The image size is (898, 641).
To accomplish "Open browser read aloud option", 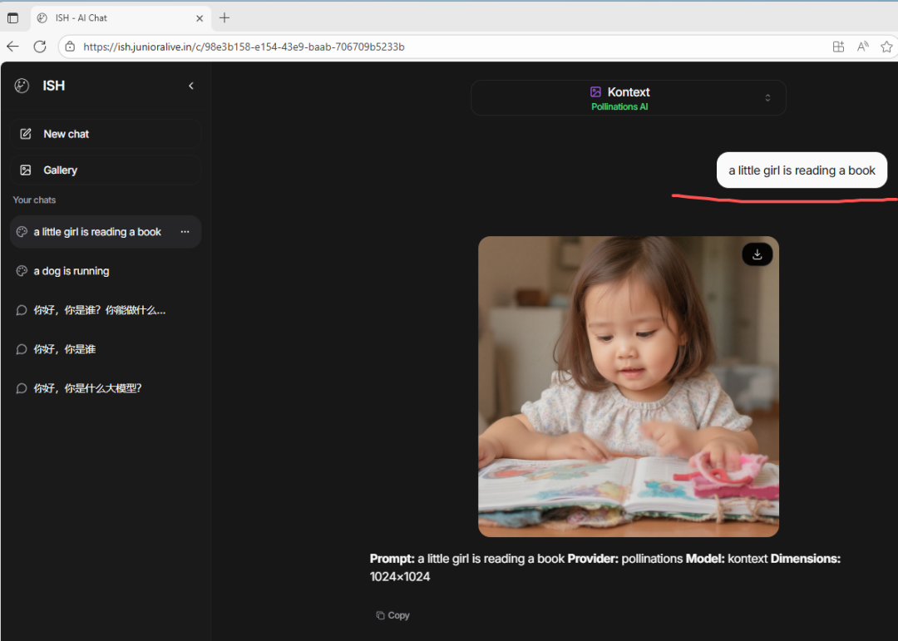I will point(862,47).
